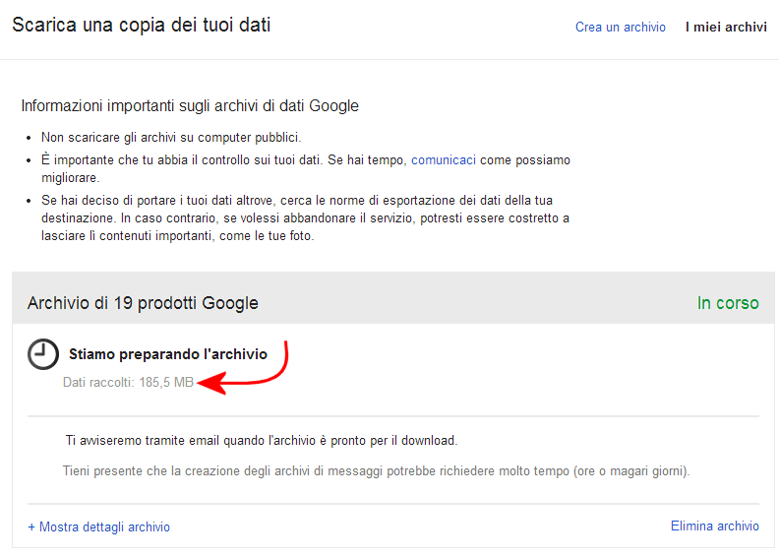779x557 pixels.
Task: Expand Mostra dettagli archivio
Action: (104, 526)
